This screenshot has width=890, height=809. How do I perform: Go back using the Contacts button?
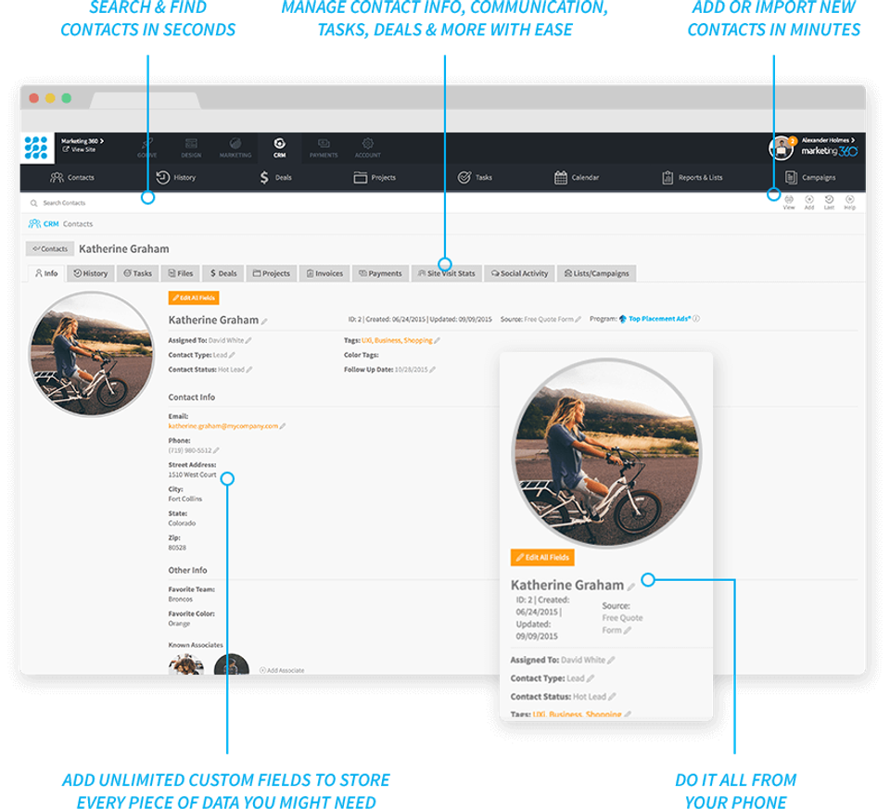tap(50, 248)
